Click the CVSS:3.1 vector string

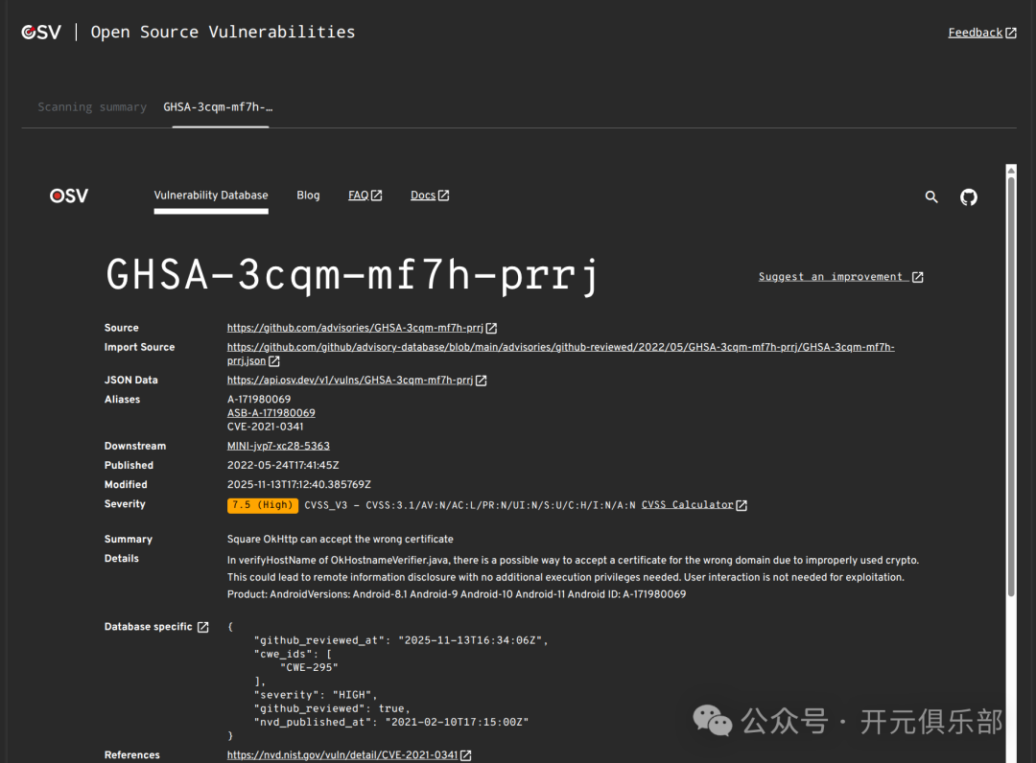click(500, 505)
